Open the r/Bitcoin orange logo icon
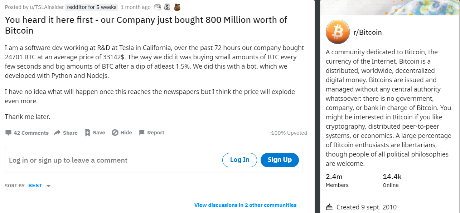The width and height of the screenshot is (460, 213). point(338,32)
